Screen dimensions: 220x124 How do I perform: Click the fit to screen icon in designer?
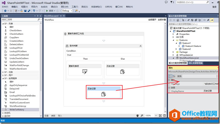click(x=160, y=116)
